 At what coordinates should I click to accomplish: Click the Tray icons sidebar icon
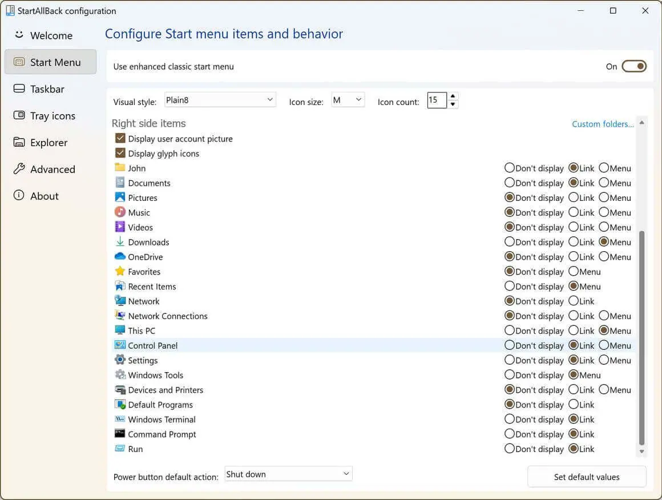19,115
